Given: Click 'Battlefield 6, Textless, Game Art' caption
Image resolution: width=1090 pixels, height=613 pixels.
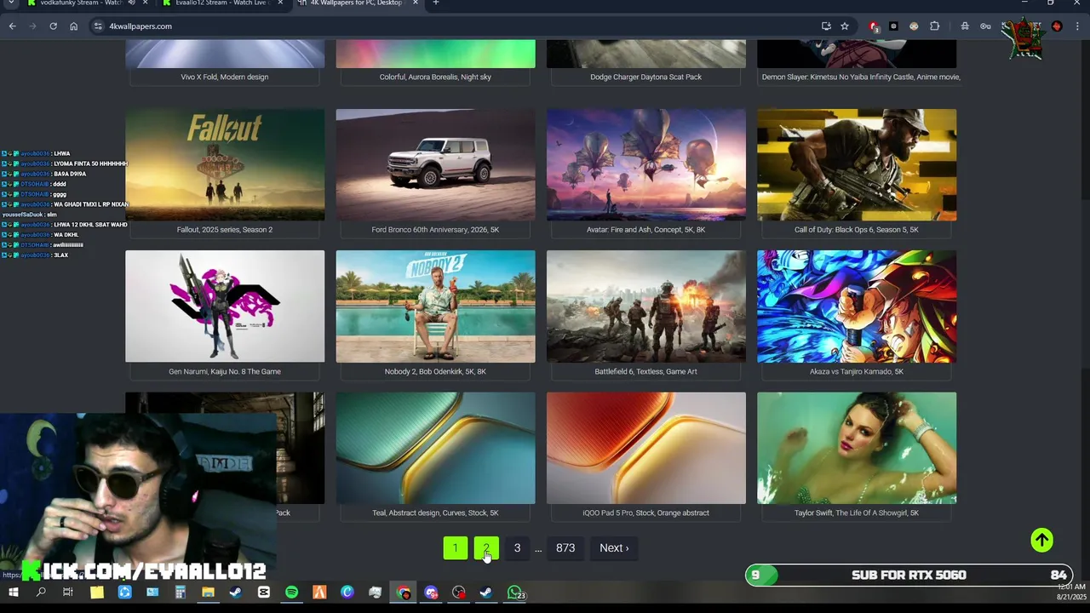Looking at the screenshot, I should coord(645,371).
